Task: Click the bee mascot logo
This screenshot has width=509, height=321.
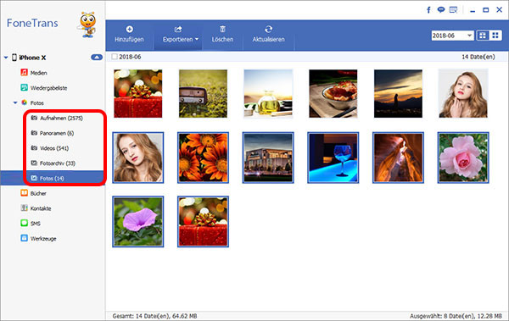Action: [87, 25]
